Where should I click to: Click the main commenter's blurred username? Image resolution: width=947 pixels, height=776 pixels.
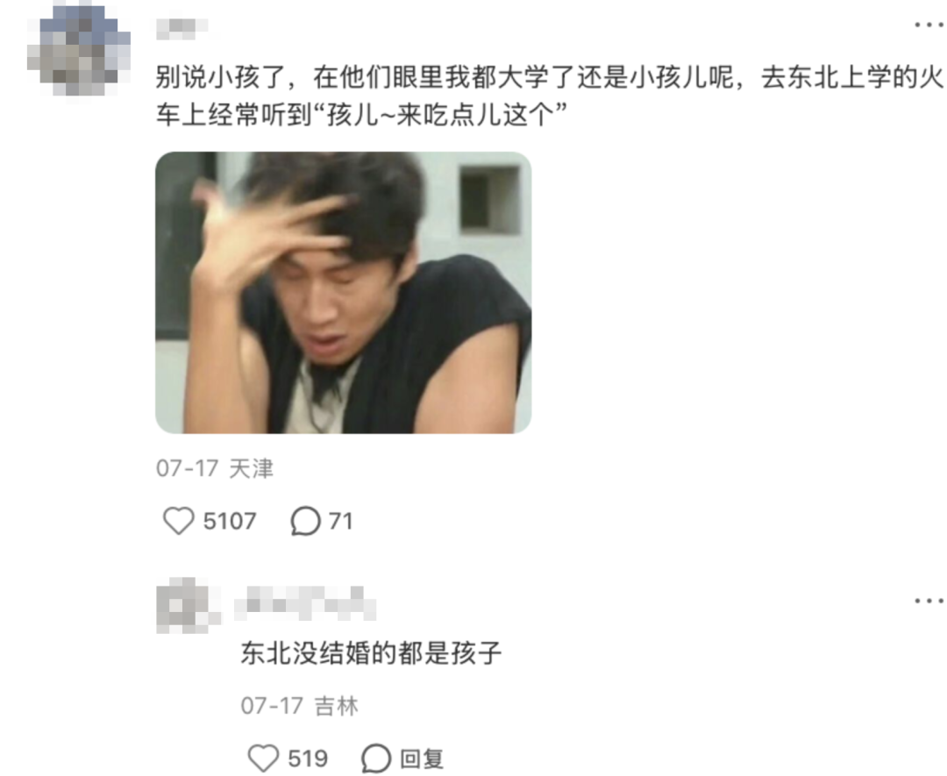(182, 28)
